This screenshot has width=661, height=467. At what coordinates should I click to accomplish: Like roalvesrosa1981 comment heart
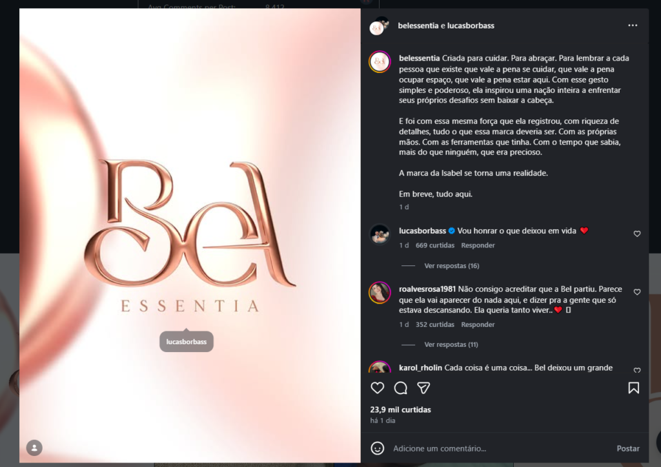637,292
